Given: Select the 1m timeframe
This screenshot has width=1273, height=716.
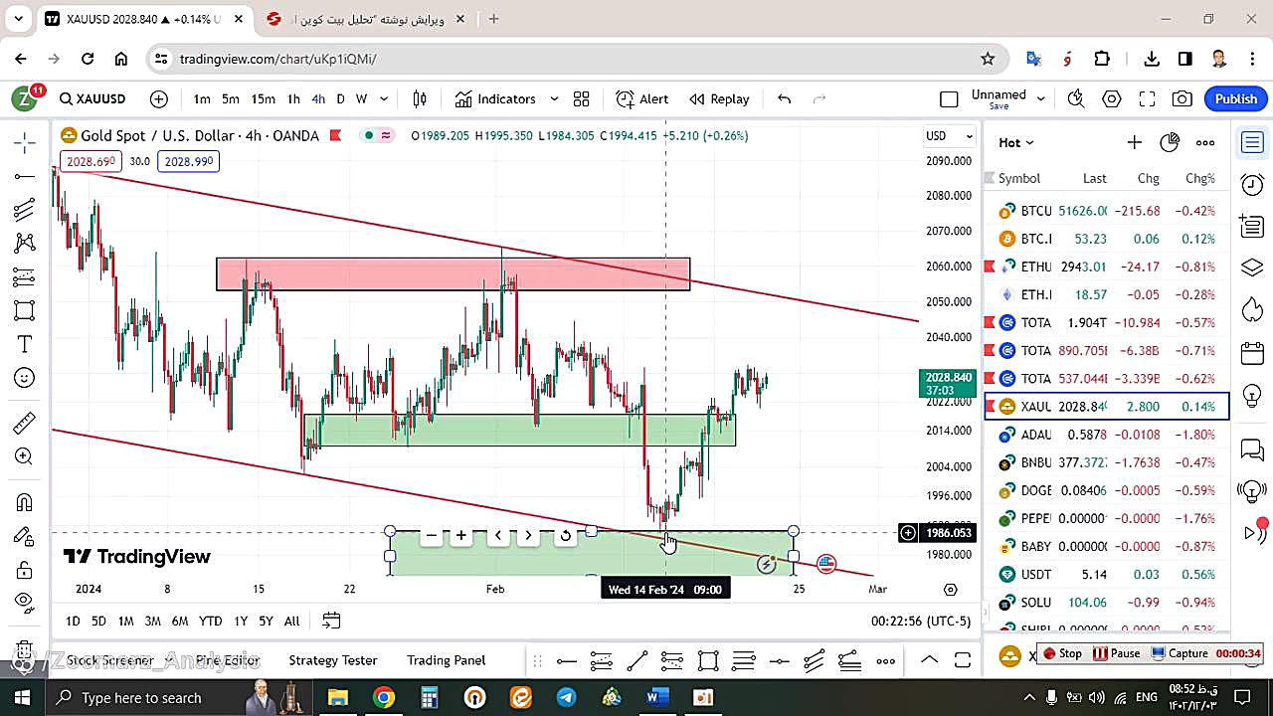Looking at the screenshot, I should 202,98.
